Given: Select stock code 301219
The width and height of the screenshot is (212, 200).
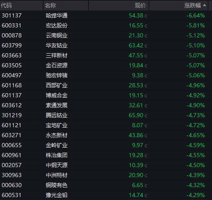Looking at the screenshot, I should (12, 115).
